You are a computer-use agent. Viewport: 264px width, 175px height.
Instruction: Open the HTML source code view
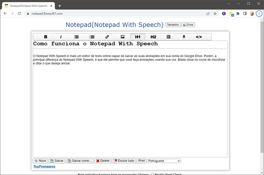pos(199,37)
